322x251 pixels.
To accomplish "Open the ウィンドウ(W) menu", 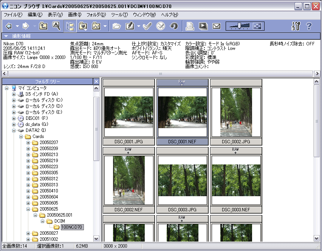I will [x=144, y=15].
